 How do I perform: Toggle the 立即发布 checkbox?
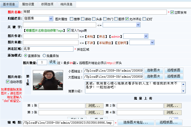(172, 12)
